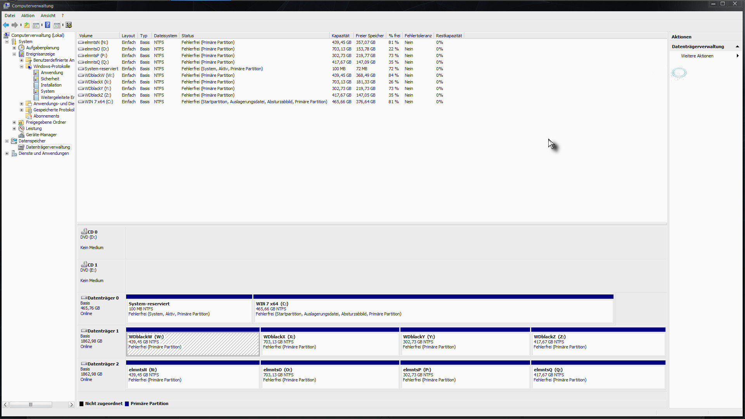Image resolution: width=745 pixels, height=419 pixels.
Task: Select WIN 7 x64 (C:) volume row
Action: point(99,102)
